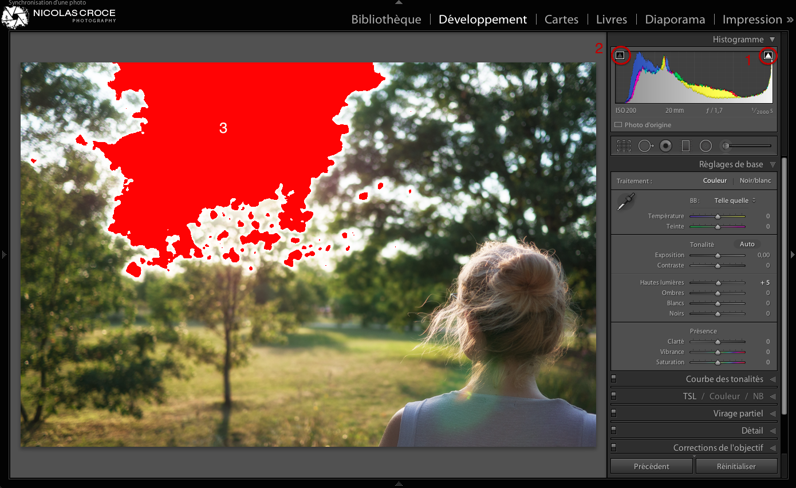Open the Diaporama module

click(675, 19)
